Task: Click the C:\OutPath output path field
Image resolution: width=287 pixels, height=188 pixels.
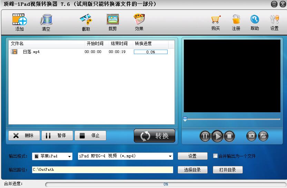Action: point(102,170)
